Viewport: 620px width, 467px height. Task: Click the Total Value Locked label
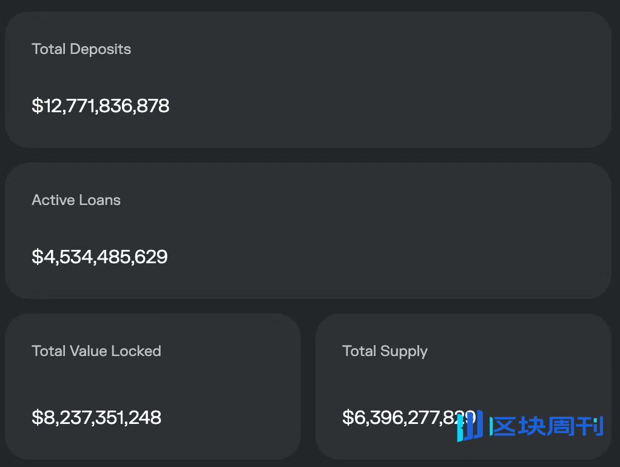point(96,351)
